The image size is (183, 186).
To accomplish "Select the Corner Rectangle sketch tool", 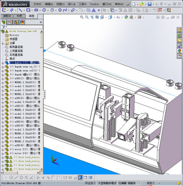I will point(28,10).
